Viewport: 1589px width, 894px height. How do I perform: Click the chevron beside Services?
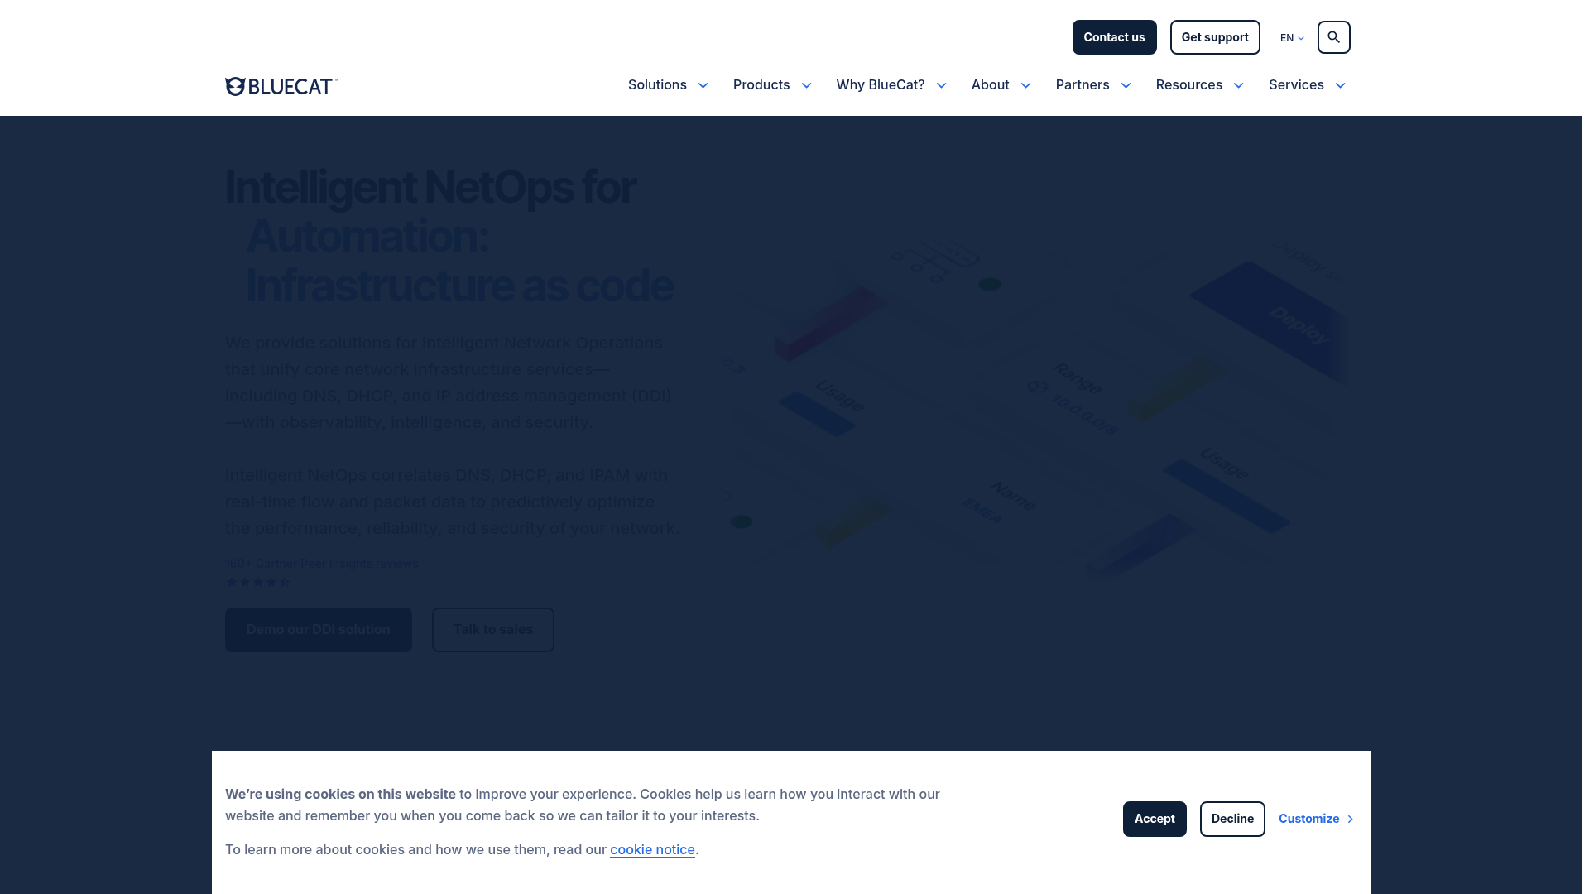click(x=1342, y=85)
